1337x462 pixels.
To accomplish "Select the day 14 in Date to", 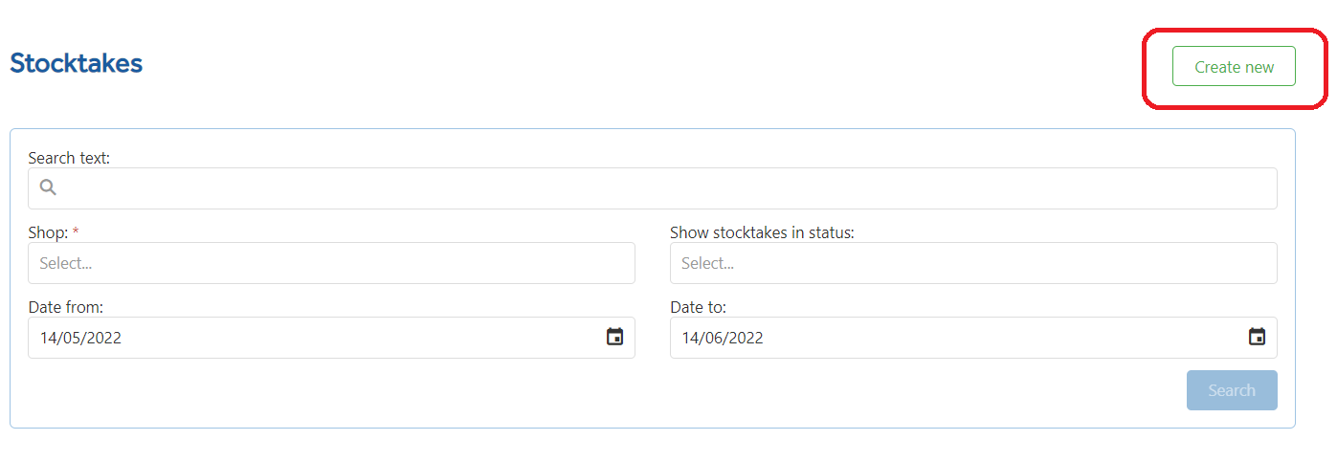I will point(689,338).
